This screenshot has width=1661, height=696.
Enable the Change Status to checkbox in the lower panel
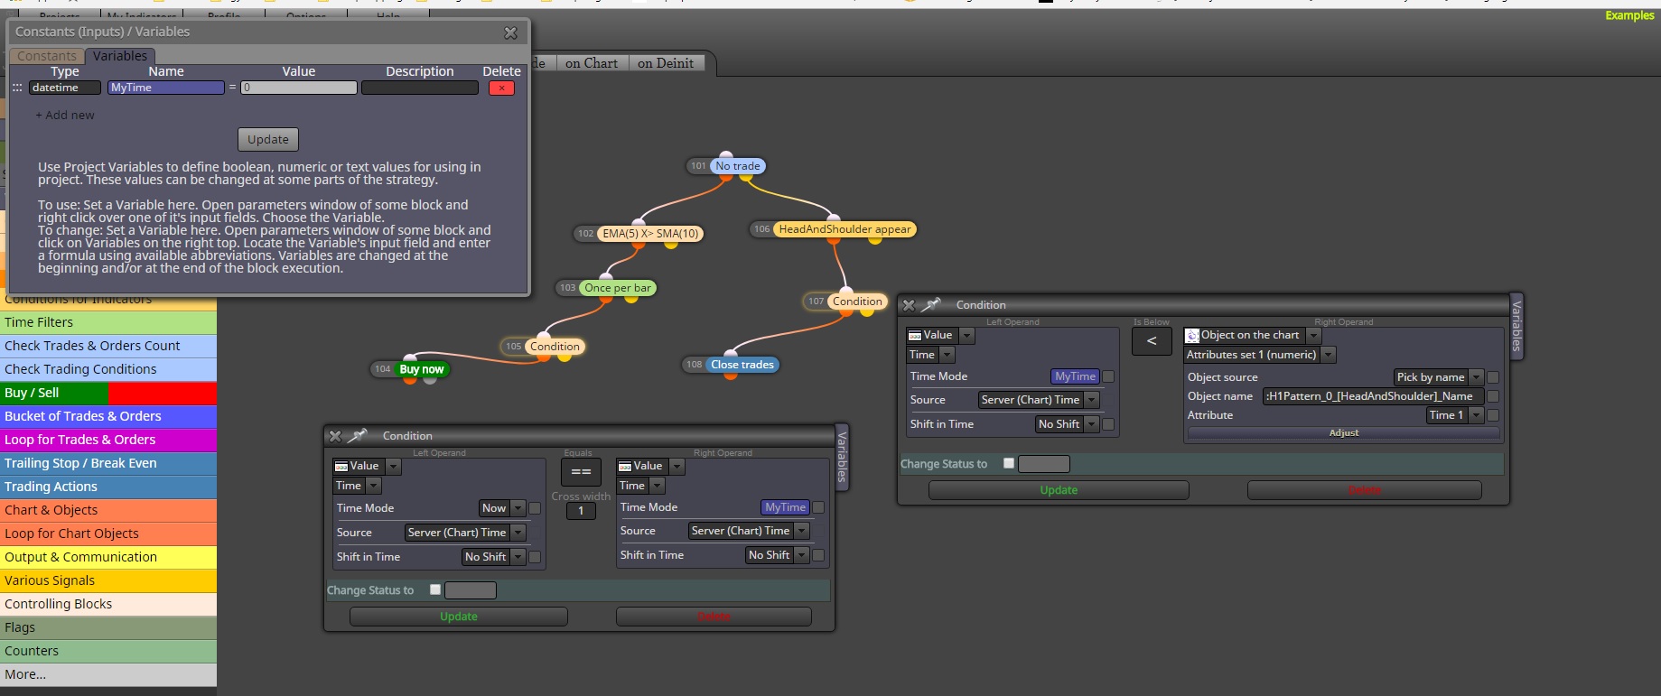point(435,589)
